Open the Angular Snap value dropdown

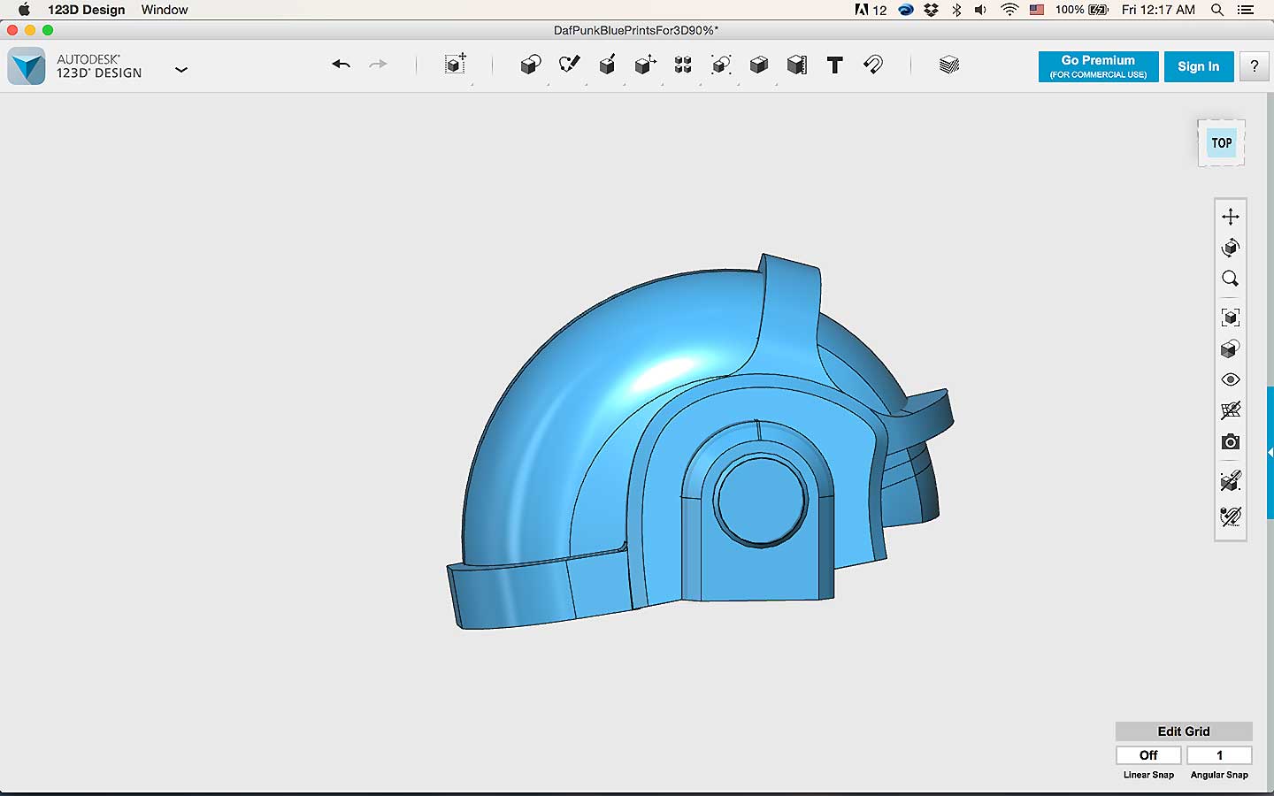pos(1219,755)
